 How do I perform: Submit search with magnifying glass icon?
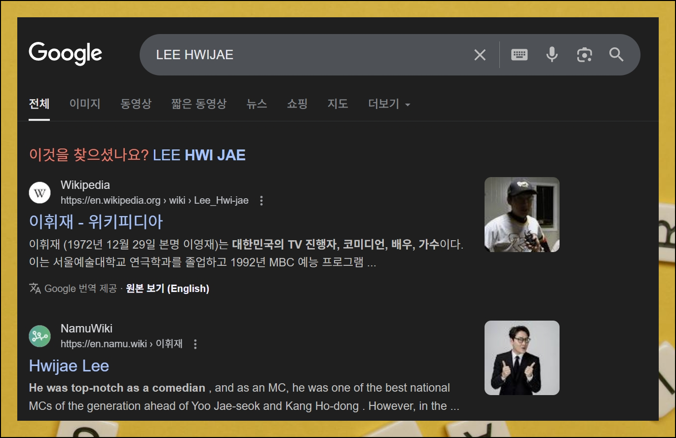pyautogui.click(x=616, y=54)
